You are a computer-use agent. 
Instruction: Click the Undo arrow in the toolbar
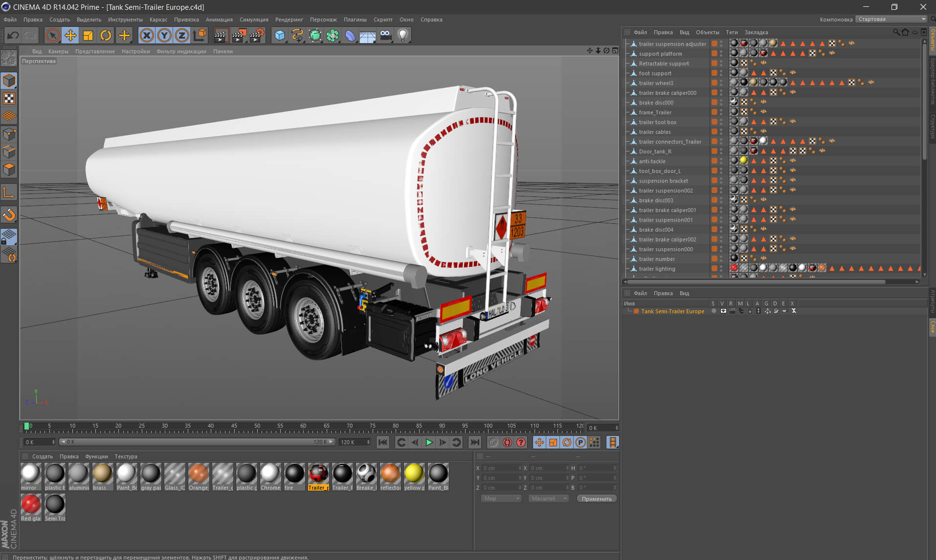(x=13, y=35)
